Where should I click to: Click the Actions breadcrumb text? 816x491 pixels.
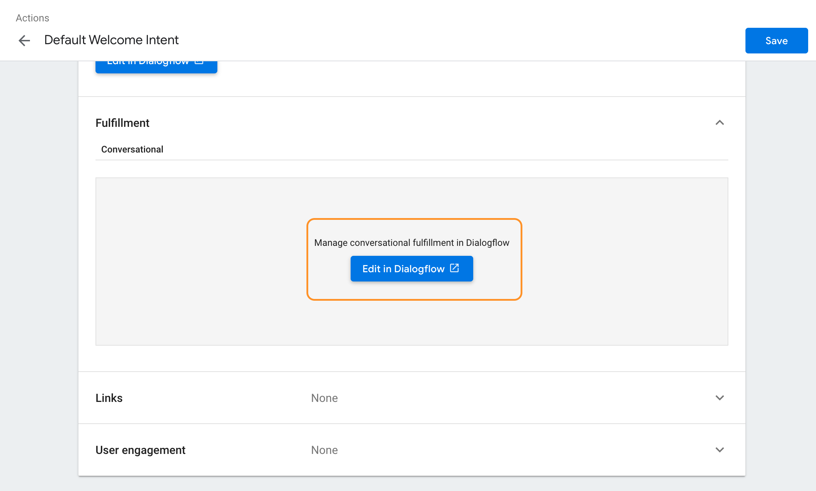(x=32, y=18)
